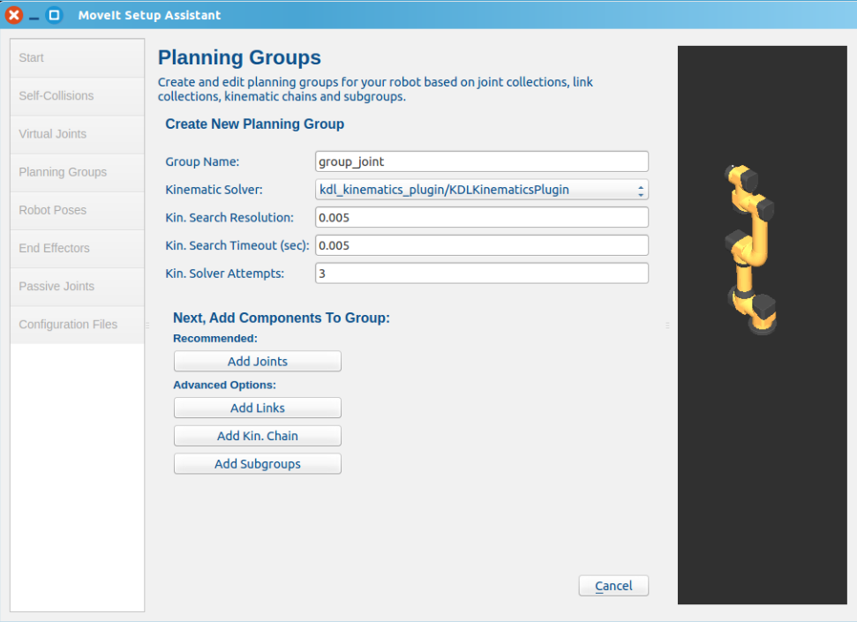
Task: Expand the Kinematic Solver dropdown
Action: tap(482, 190)
